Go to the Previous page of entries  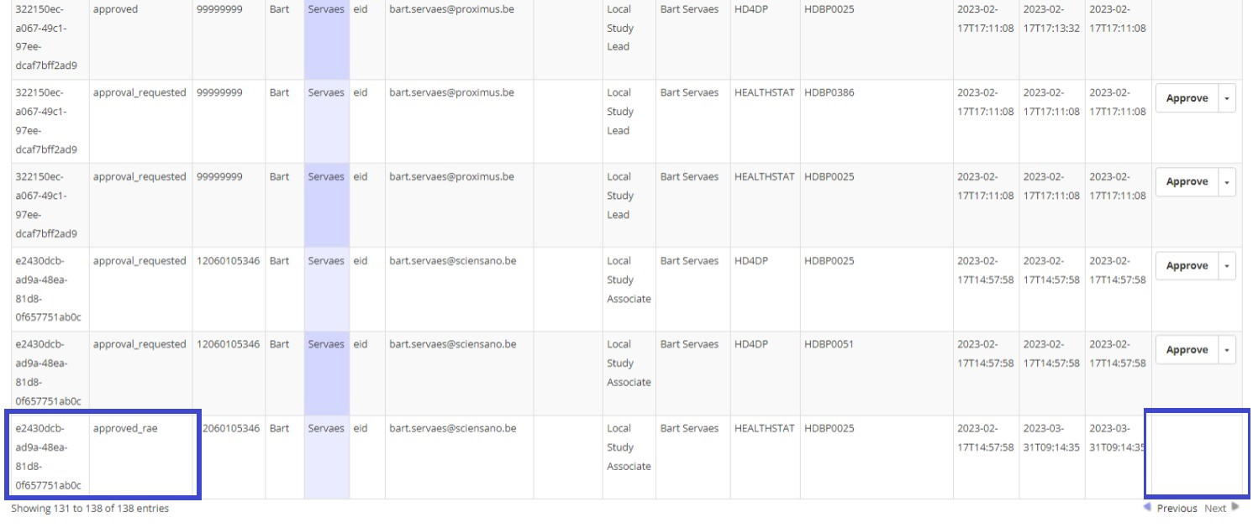1176,508
